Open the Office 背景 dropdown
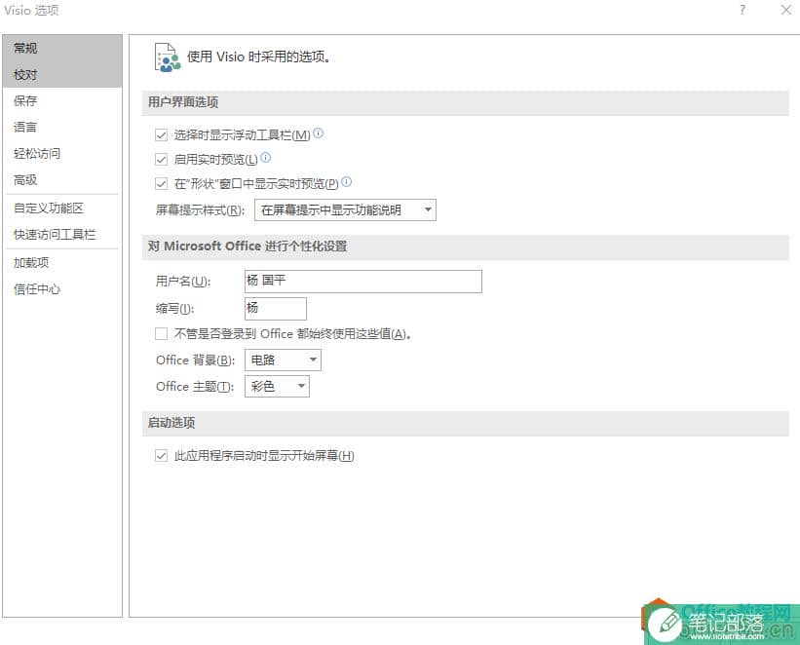The image size is (800, 645). tap(284, 360)
